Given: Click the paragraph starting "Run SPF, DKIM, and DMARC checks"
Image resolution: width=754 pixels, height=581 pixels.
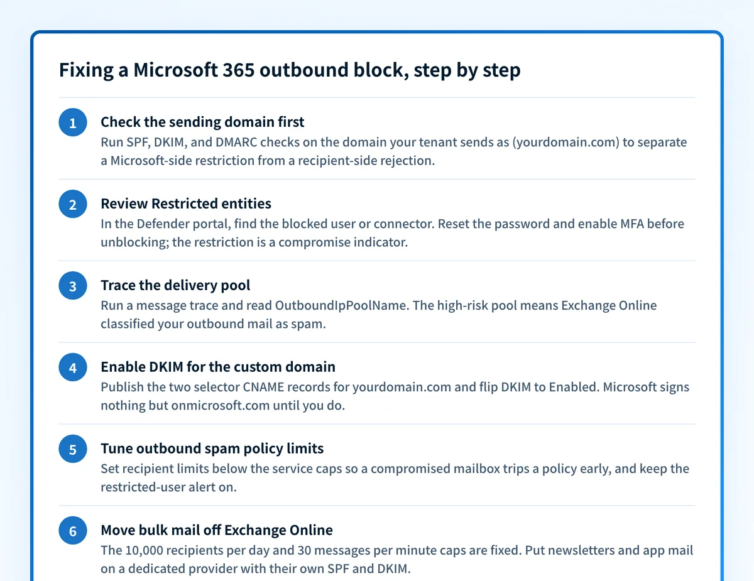Looking at the screenshot, I should 394,151.
